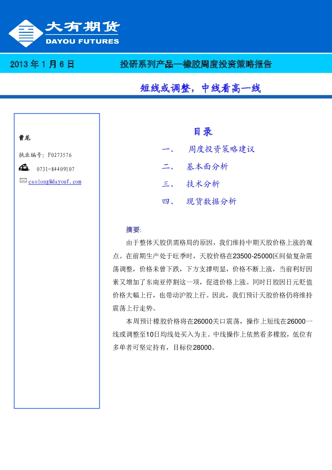Click the 摘要 heading
Image resolution: width=332 pixels, height=470 pixels.
tap(133, 230)
